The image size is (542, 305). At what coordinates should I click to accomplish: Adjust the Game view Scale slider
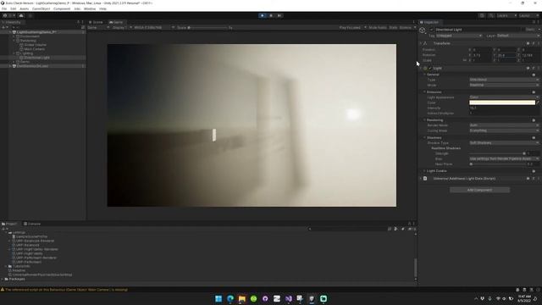pos(207,28)
